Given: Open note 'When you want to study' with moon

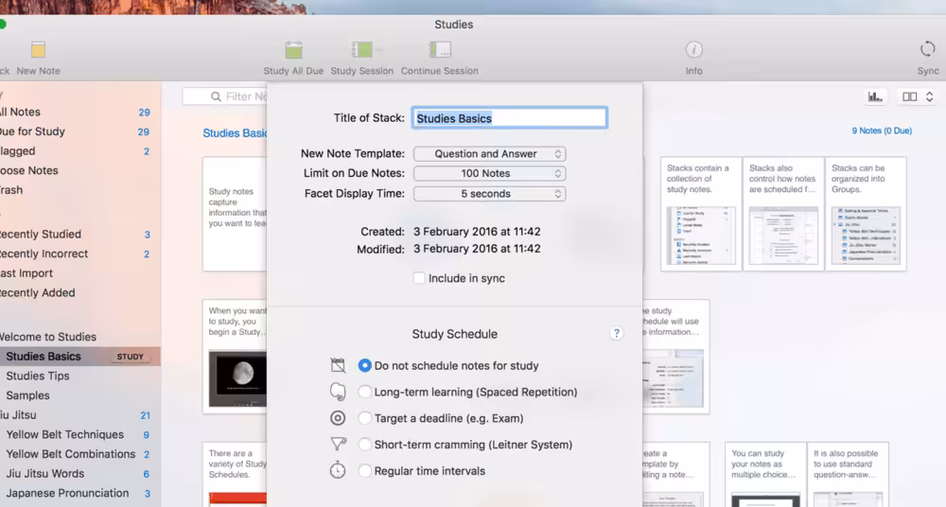Looking at the screenshot, I should (236, 356).
